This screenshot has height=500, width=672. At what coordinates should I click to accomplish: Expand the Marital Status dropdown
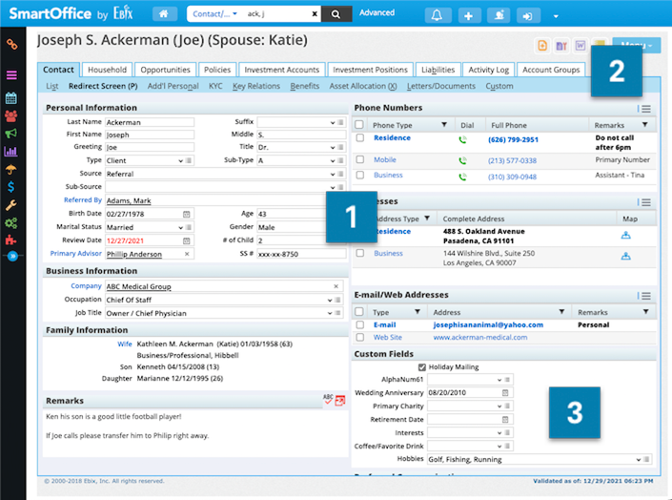pos(180,227)
